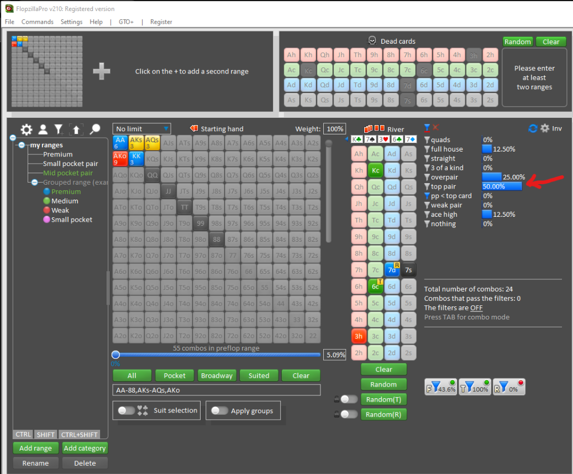573x474 pixels.
Task: Click the filter icon beside quads
Action: click(427, 140)
